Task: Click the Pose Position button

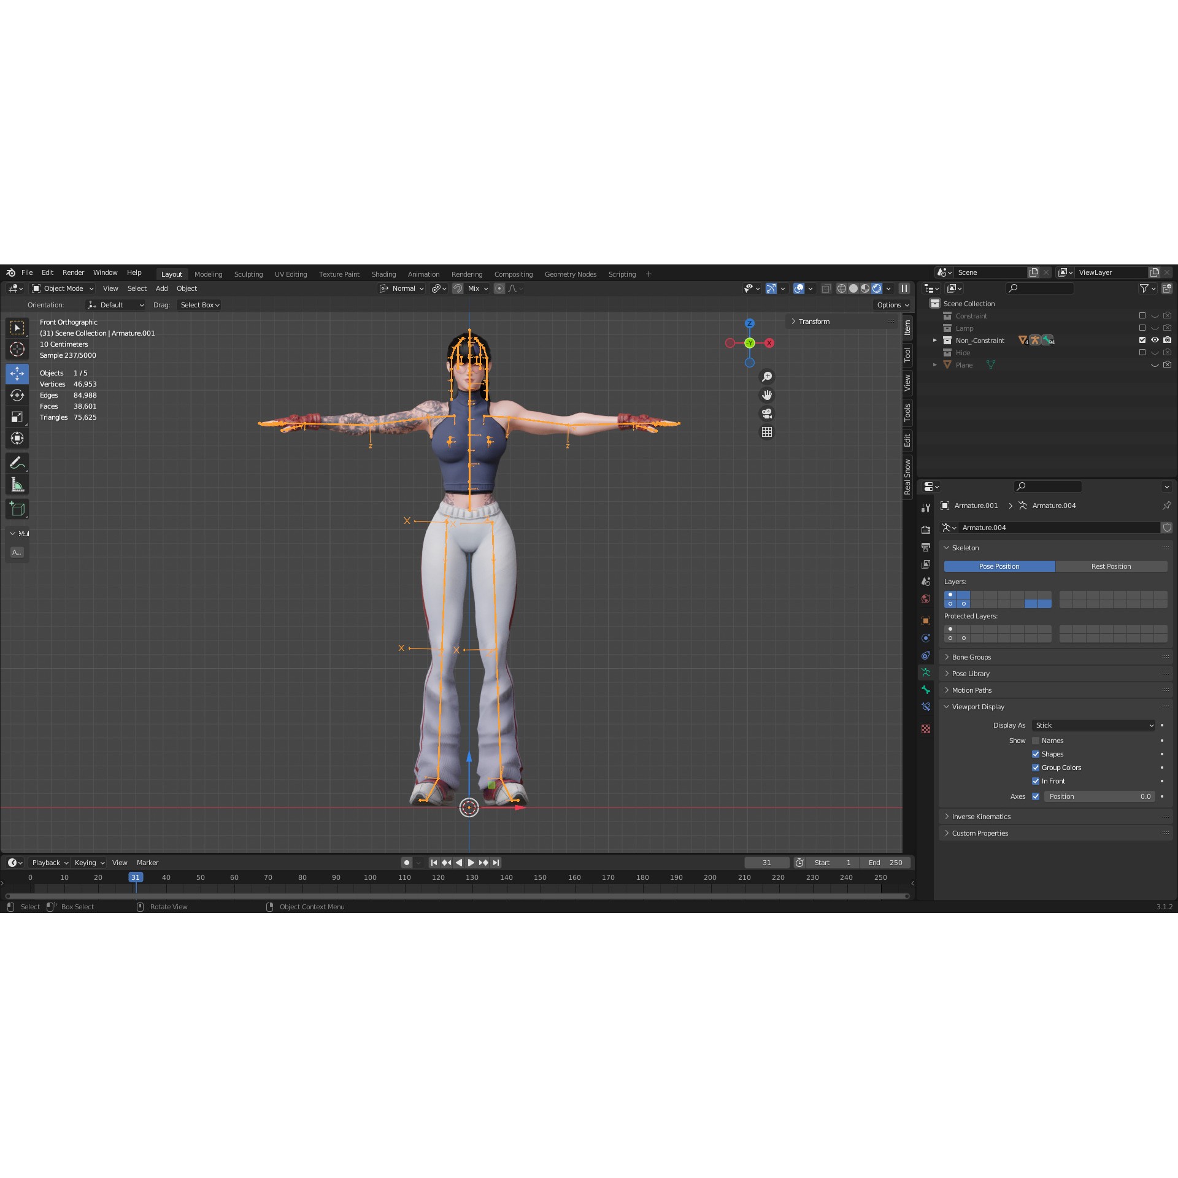Action: point(999,566)
